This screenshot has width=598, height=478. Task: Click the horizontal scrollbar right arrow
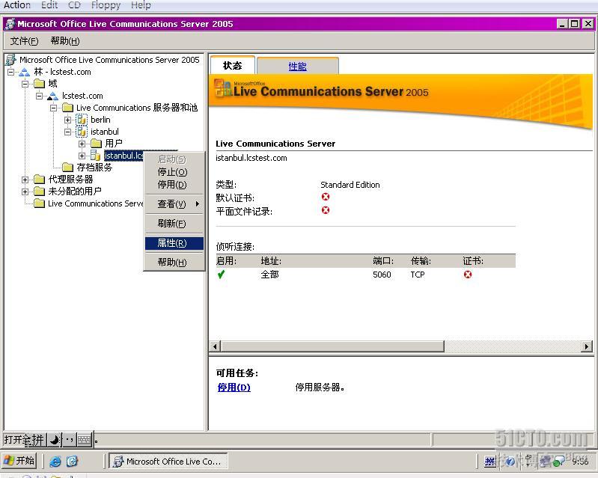pyautogui.click(x=587, y=346)
